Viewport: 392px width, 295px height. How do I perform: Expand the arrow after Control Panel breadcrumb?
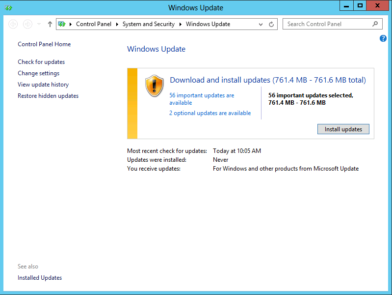117,24
